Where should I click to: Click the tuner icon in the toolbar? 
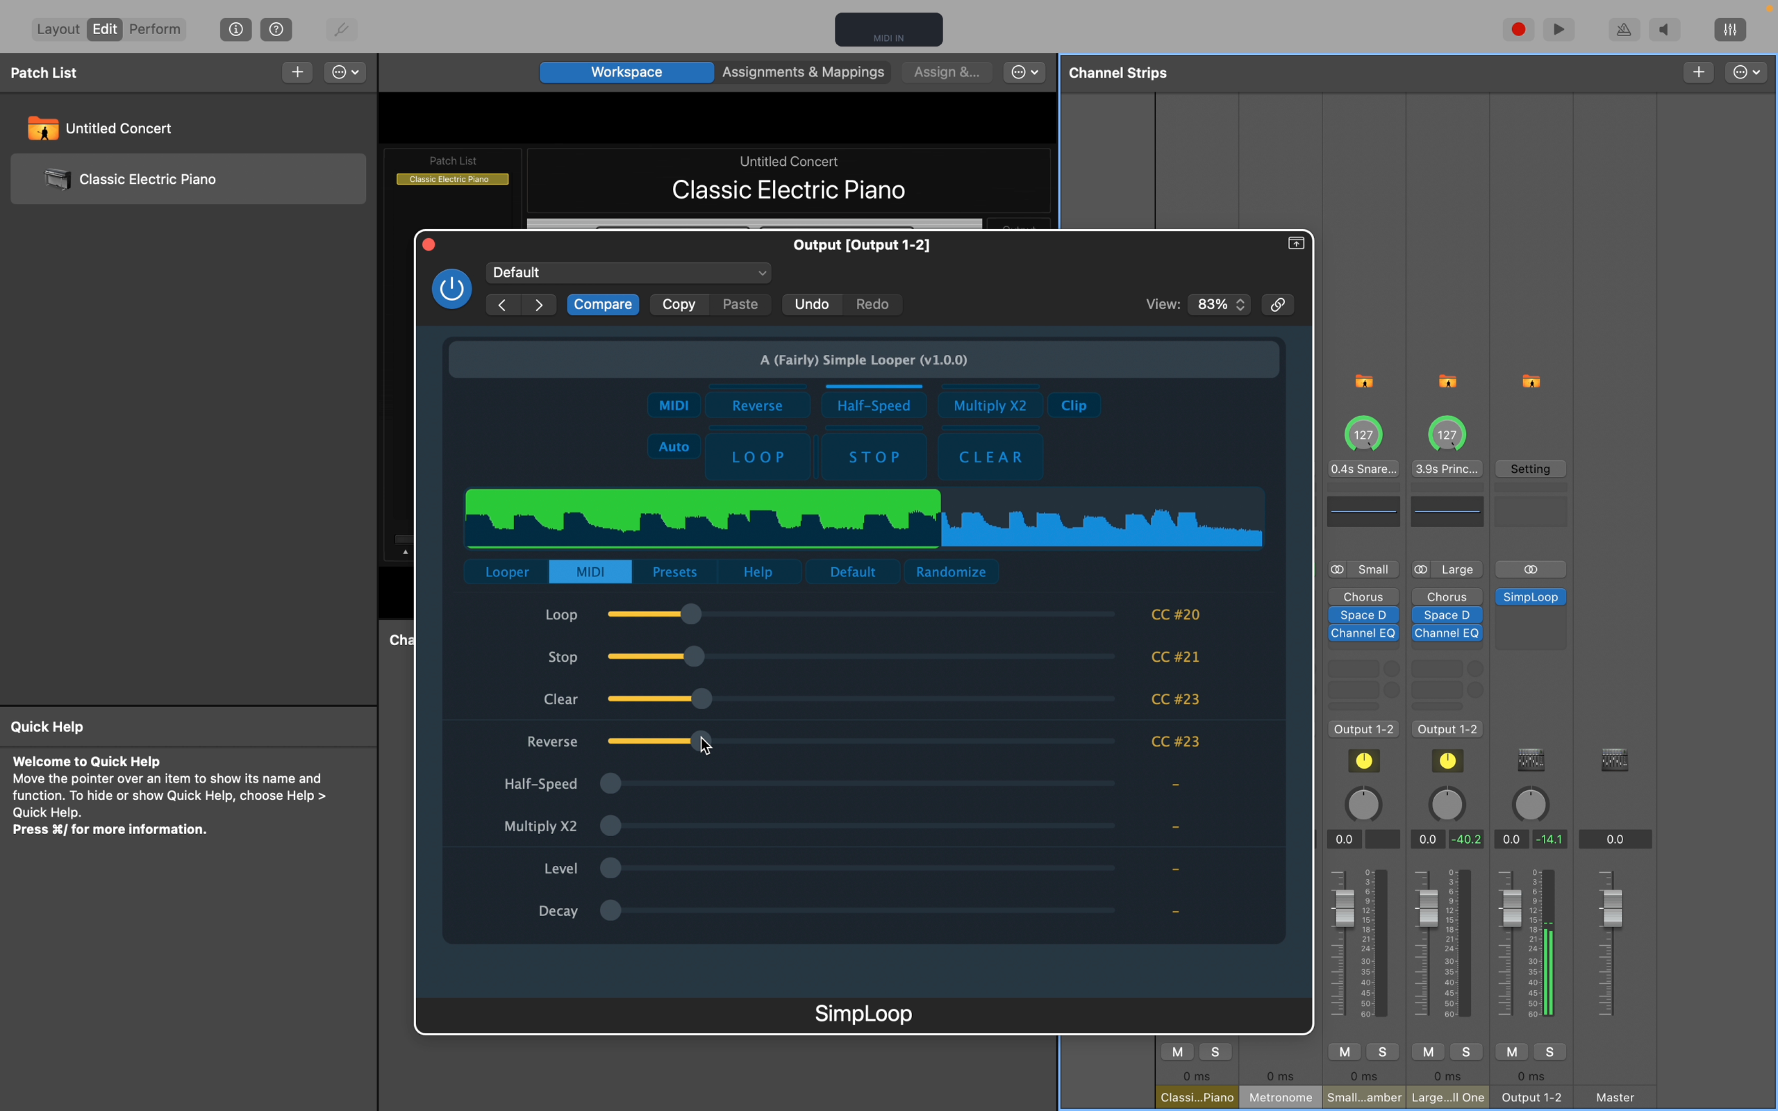click(x=342, y=29)
